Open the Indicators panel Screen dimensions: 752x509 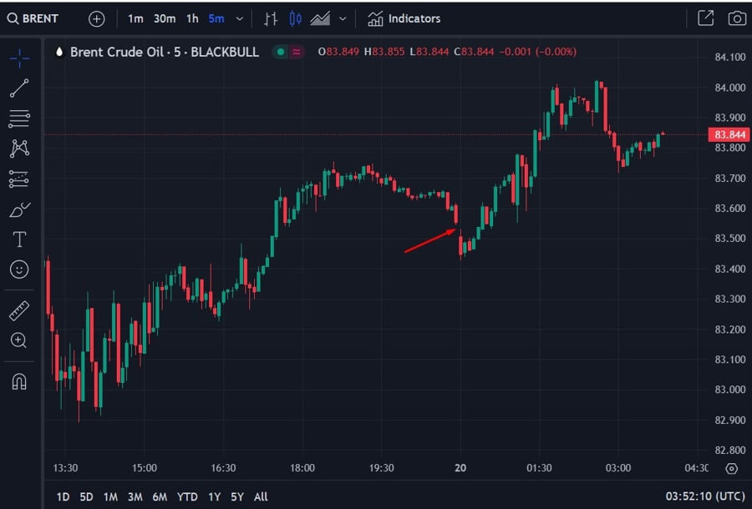(404, 18)
